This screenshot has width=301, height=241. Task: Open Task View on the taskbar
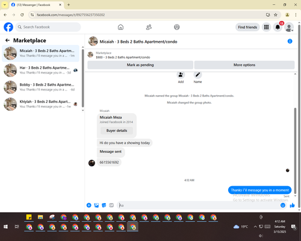pyautogui.click(x=17, y=227)
